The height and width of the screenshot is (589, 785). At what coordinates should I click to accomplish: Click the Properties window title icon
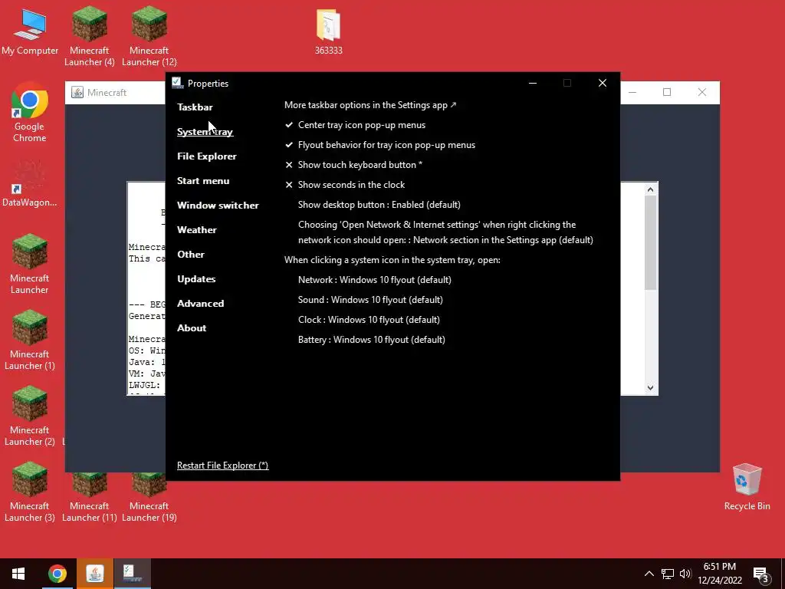tap(177, 83)
